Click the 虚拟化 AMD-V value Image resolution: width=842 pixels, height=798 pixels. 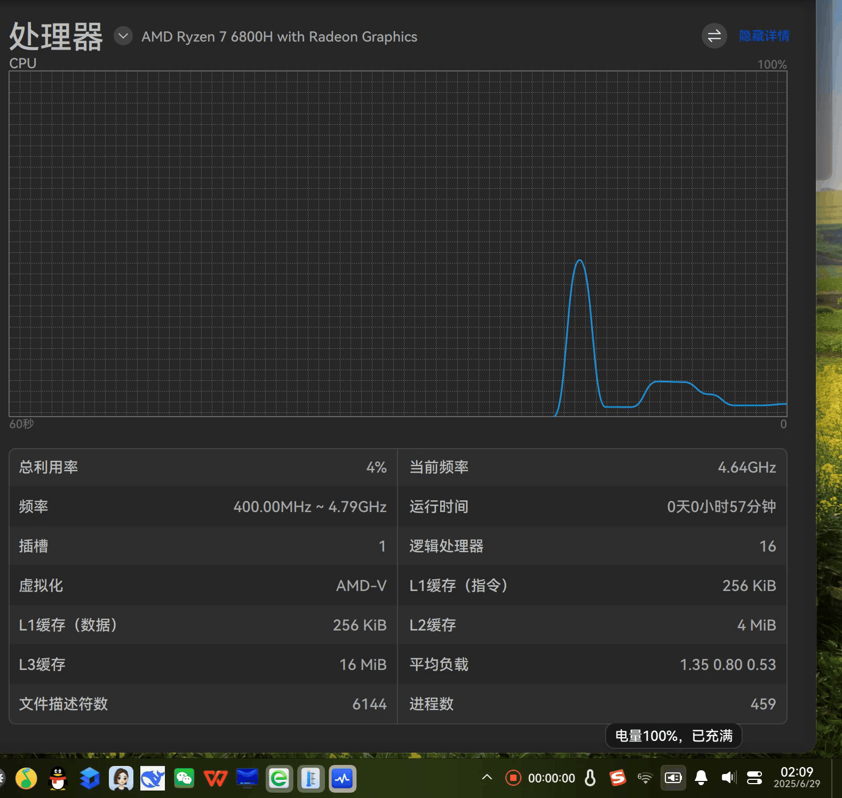(x=361, y=586)
